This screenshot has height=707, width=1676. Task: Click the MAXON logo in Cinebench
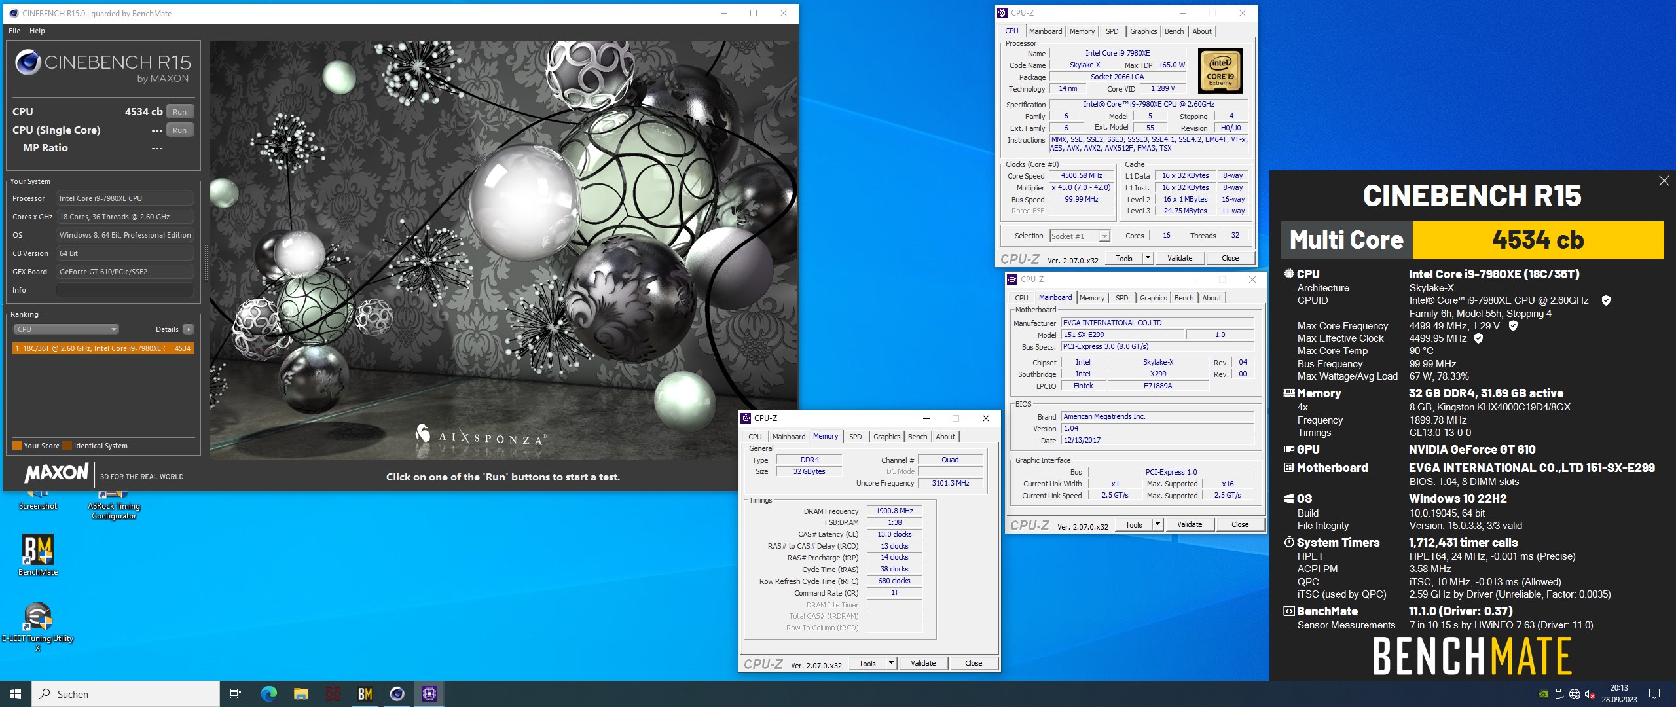point(56,473)
